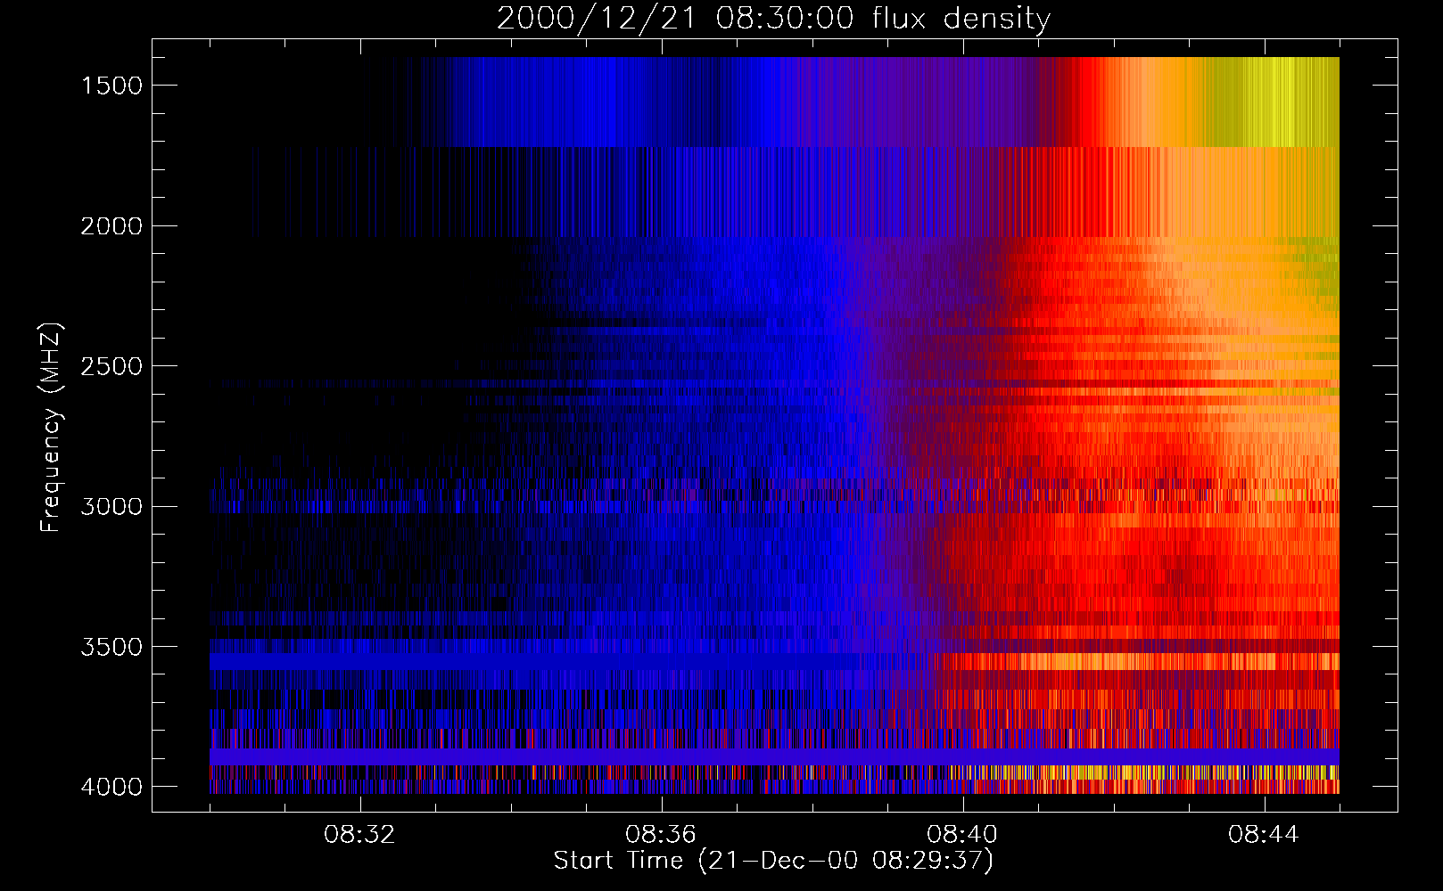The image size is (1443, 891).
Task: Click the 08:40 time axis label
Action: (962, 835)
